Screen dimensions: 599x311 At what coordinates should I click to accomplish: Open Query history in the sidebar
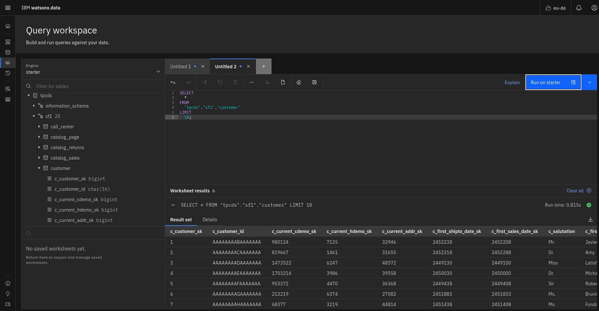click(x=8, y=73)
